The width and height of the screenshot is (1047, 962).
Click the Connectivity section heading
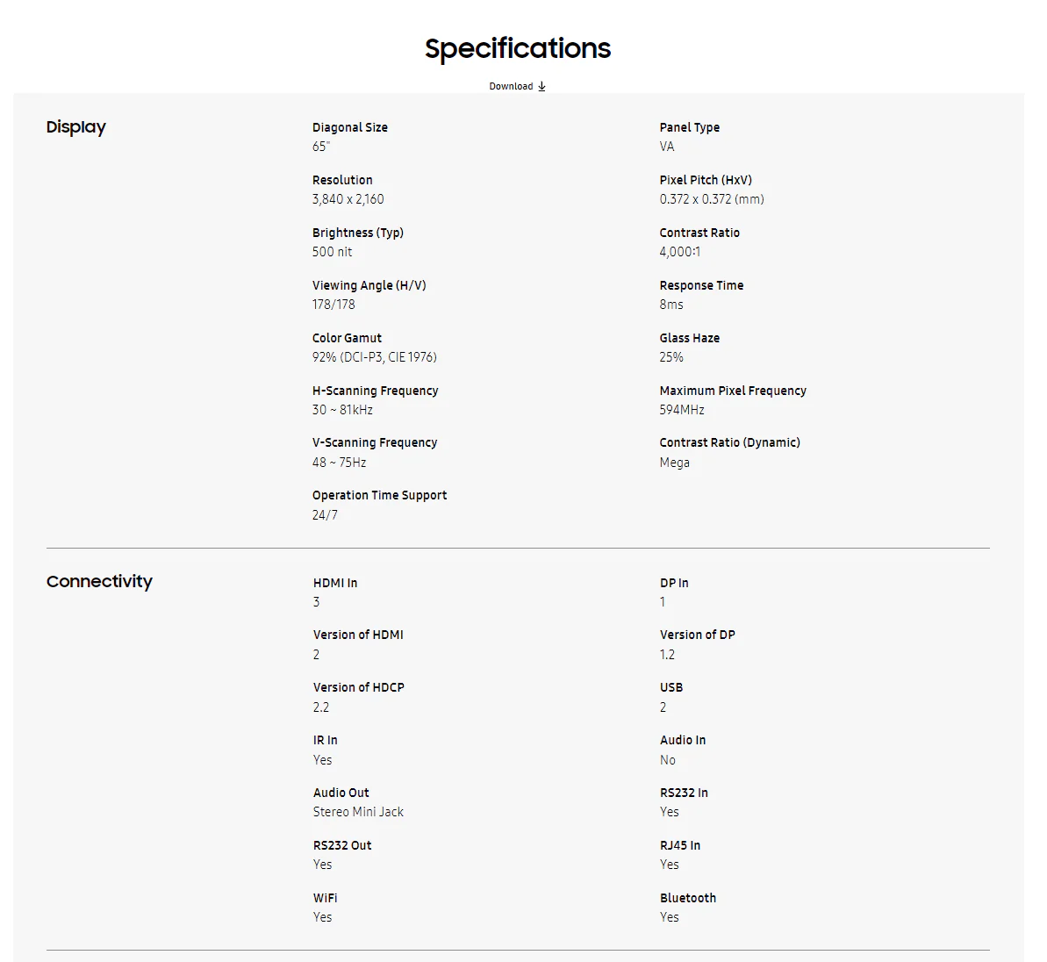click(99, 581)
